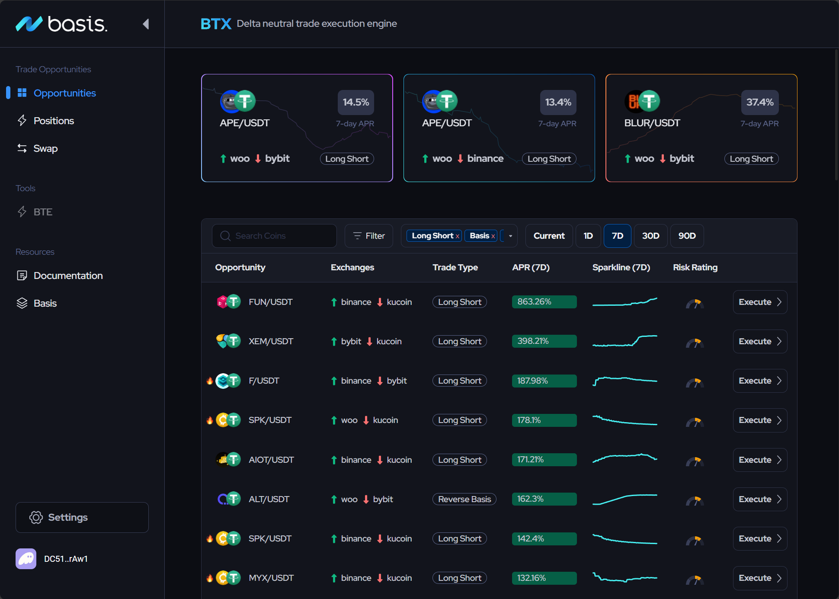839x599 pixels.
Task: Click the Search Coins field
Action: pos(274,236)
